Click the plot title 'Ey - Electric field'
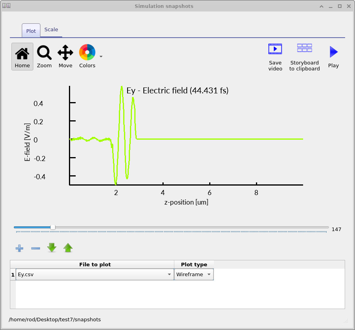Image resolution: width=355 pixels, height=330 pixels. [x=177, y=90]
